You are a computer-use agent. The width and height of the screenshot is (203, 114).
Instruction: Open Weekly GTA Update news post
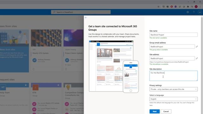click(x=40, y=53)
